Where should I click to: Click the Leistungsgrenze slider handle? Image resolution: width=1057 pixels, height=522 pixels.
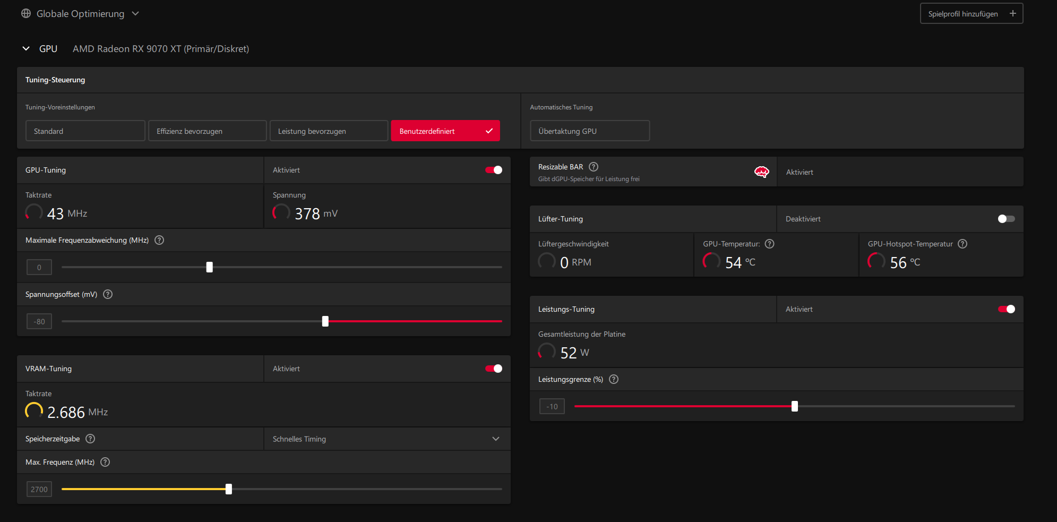pyautogui.click(x=795, y=406)
